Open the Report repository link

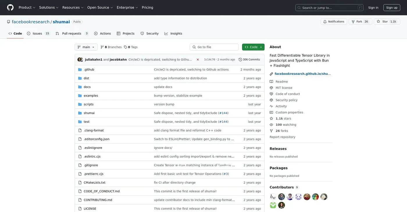click(x=282, y=137)
